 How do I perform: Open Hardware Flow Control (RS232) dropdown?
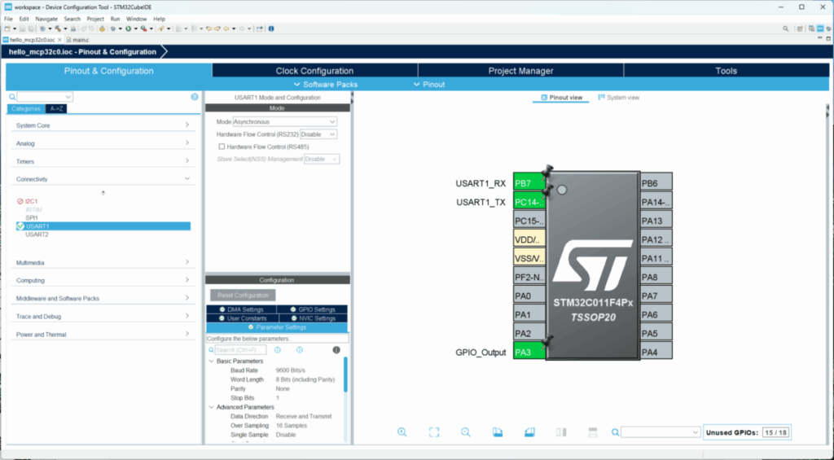(318, 134)
